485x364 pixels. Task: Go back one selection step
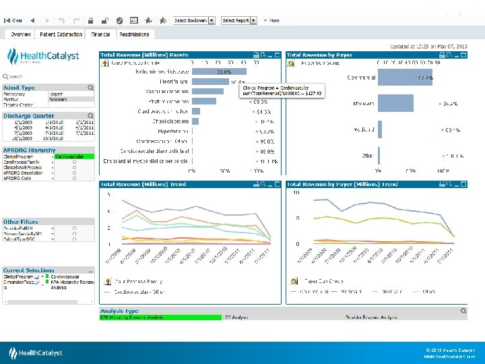point(32,20)
